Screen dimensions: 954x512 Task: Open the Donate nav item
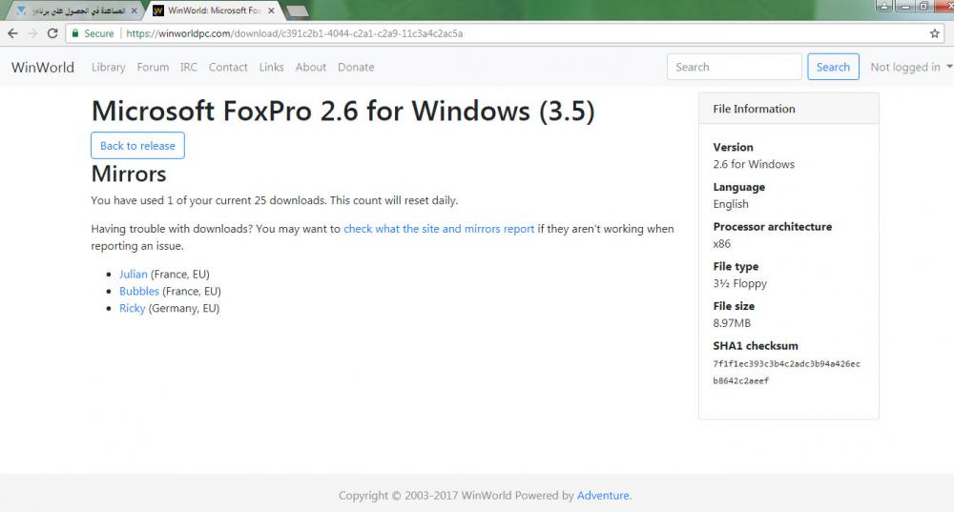pos(356,67)
